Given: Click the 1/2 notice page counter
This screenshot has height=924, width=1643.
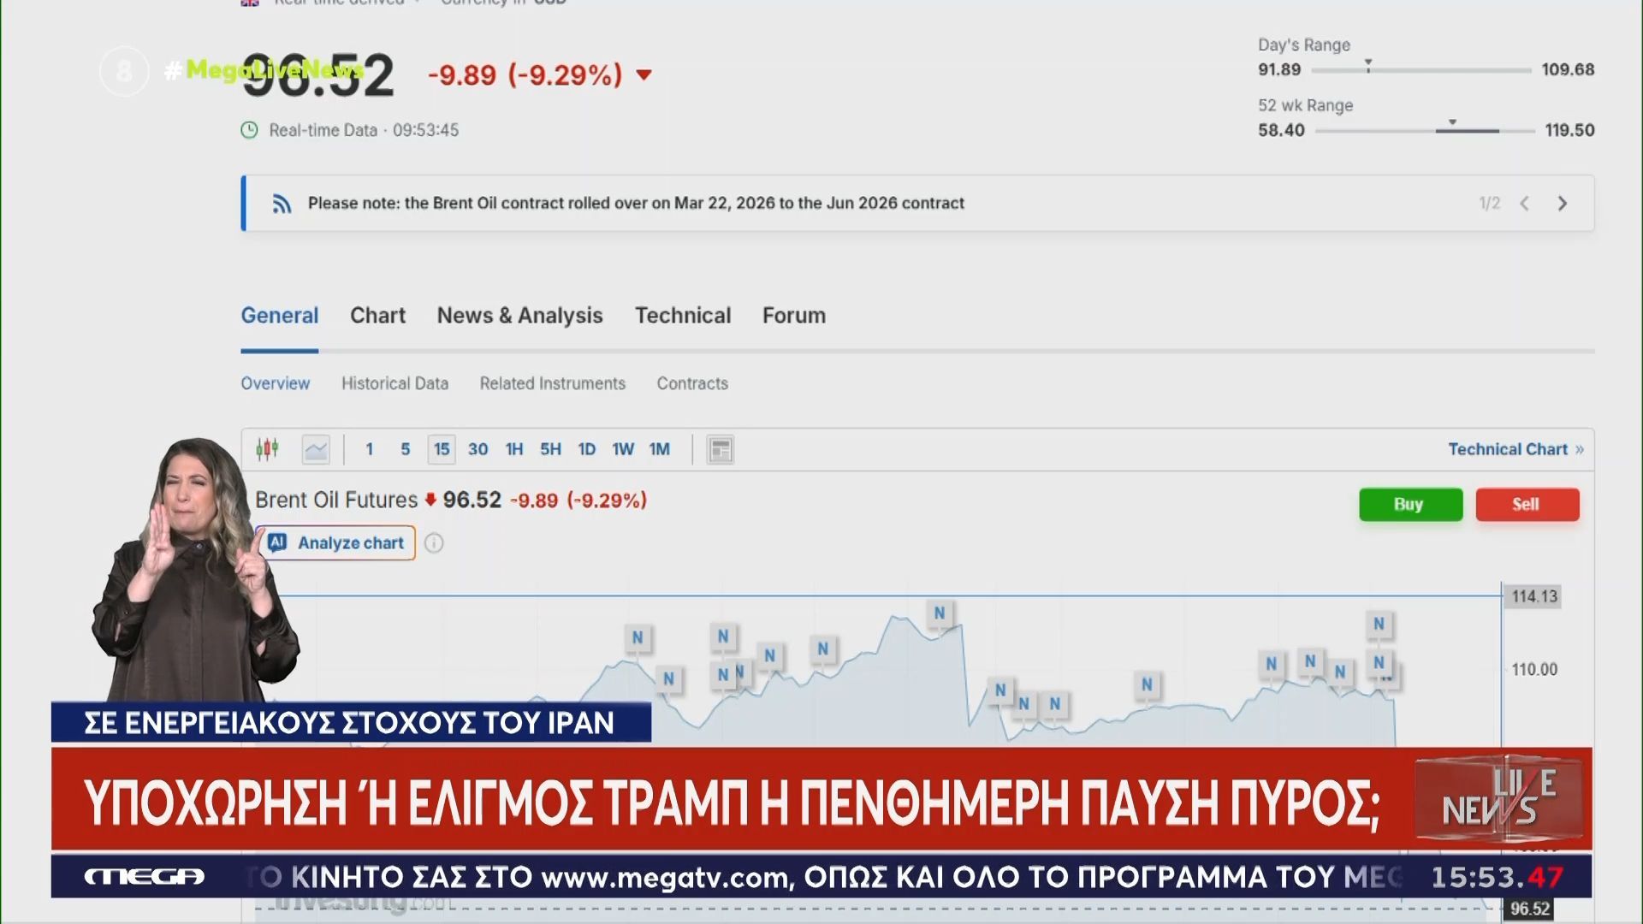Looking at the screenshot, I should pos(1490,204).
